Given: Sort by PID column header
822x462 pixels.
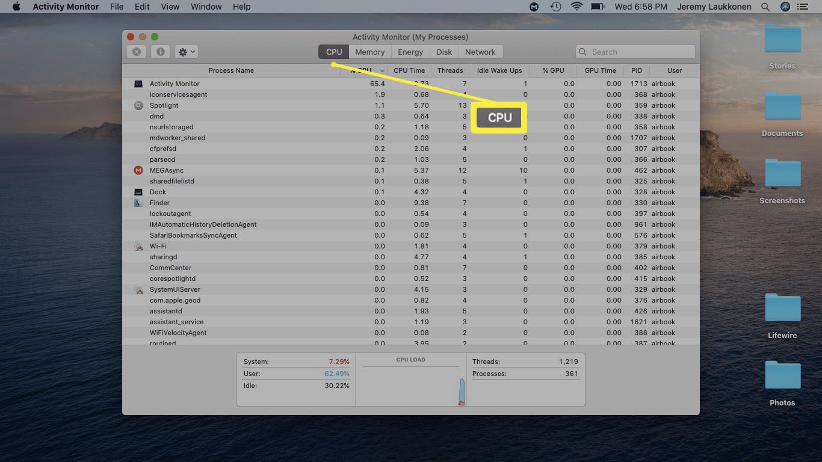Looking at the screenshot, I should 637,70.
